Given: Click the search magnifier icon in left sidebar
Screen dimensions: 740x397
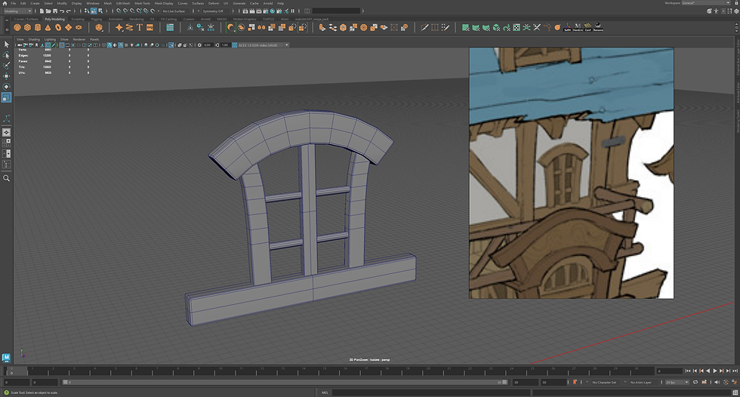Looking at the screenshot, I should [x=7, y=178].
